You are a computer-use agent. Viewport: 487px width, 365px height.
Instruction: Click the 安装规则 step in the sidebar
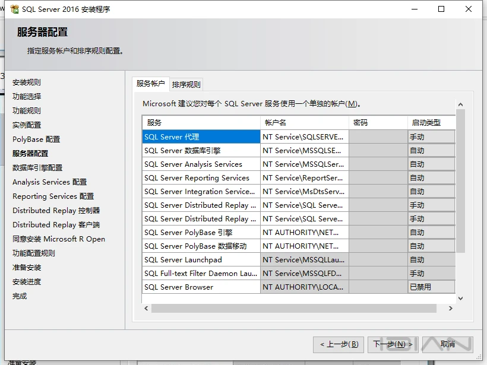[27, 82]
